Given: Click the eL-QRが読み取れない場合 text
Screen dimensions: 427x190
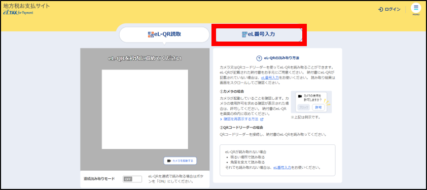Looking at the screenshot, I should pyautogui.click(x=245, y=151).
